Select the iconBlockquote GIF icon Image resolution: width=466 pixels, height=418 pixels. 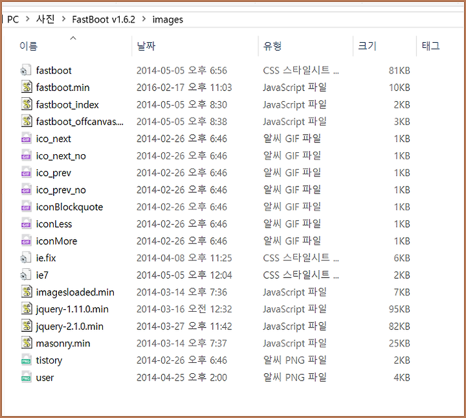coord(26,207)
